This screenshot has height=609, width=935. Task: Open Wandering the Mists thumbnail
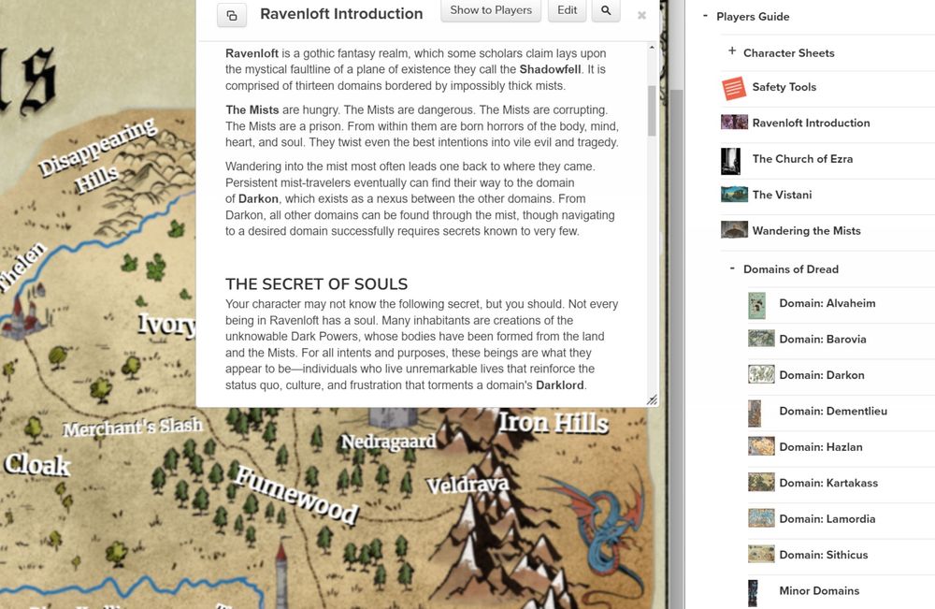pyautogui.click(x=734, y=229)
